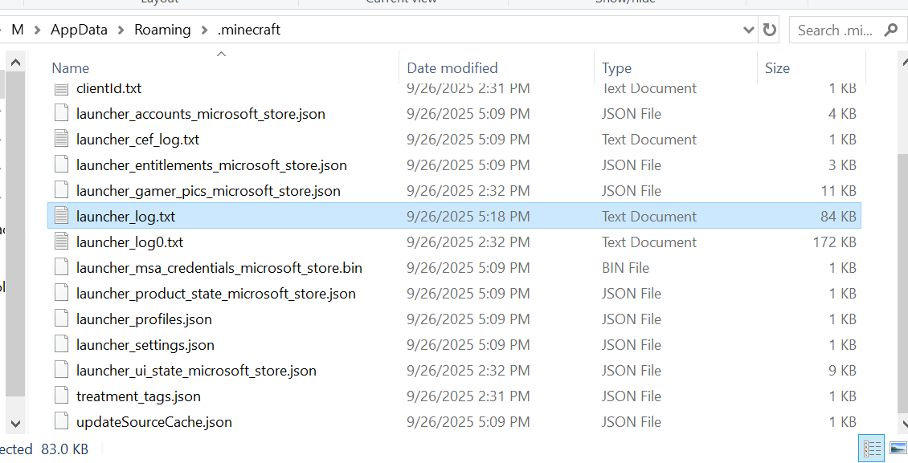Expand breadcrumb chevron after M
The image size is (908, 463).
37,30
